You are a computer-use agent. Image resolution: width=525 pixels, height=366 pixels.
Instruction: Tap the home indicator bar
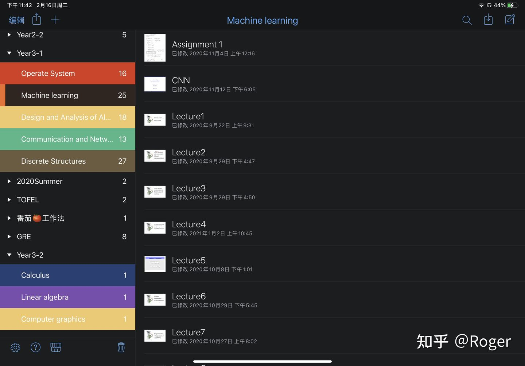[x=262, y=361]
